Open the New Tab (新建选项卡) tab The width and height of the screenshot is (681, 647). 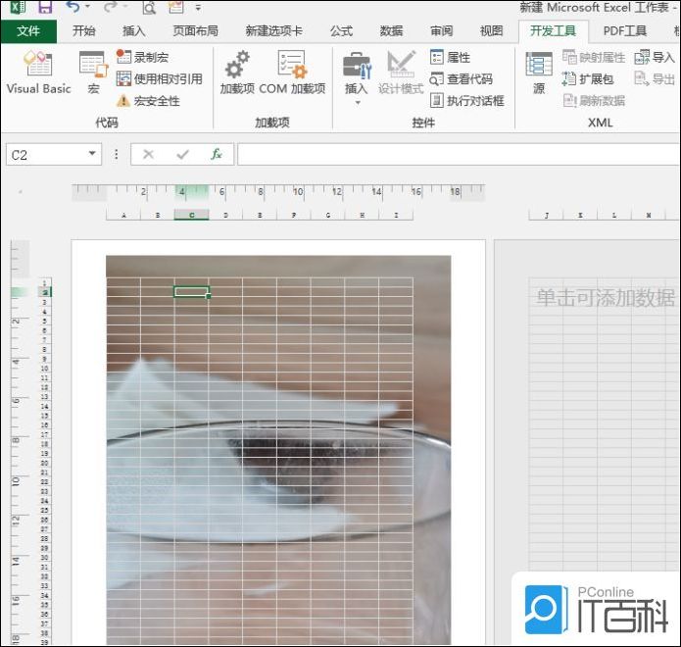click(274, 30)
